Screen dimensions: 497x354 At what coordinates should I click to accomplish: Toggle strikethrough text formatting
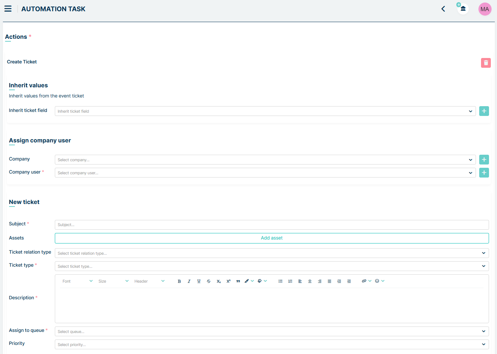(208, 281)
